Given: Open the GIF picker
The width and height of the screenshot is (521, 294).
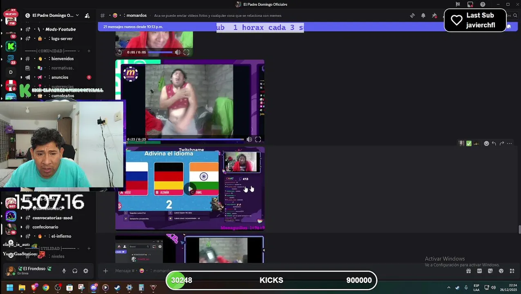Looking at the screenshot, I should (x=479, y=271).
